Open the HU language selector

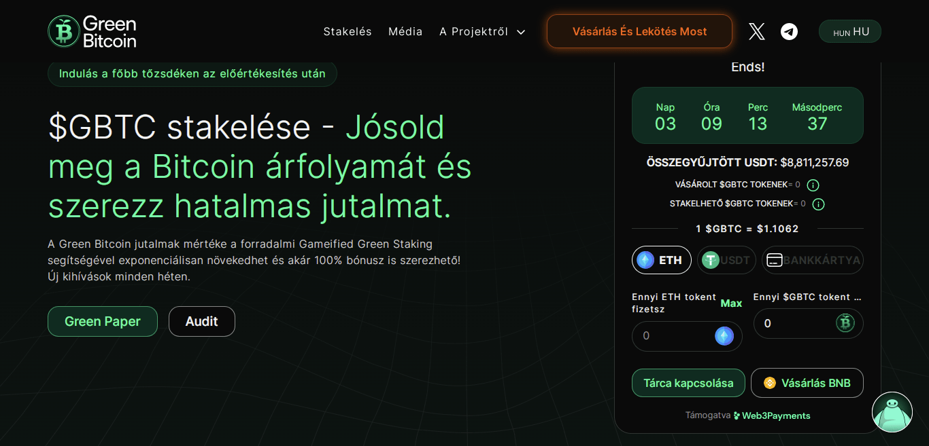click(x=850, y=31)
